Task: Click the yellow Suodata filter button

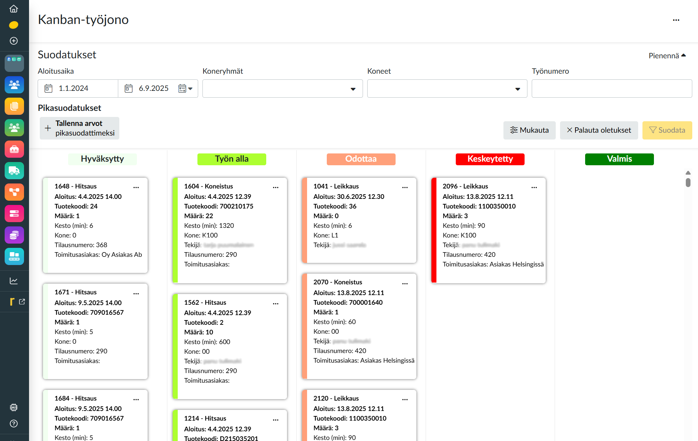Action: (x=667, y=130)
